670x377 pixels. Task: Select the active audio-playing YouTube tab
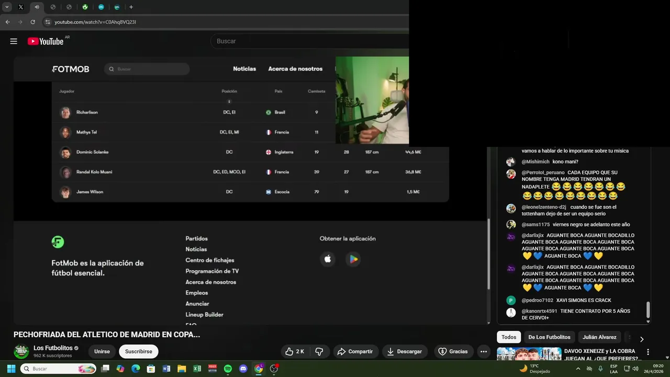37,7
